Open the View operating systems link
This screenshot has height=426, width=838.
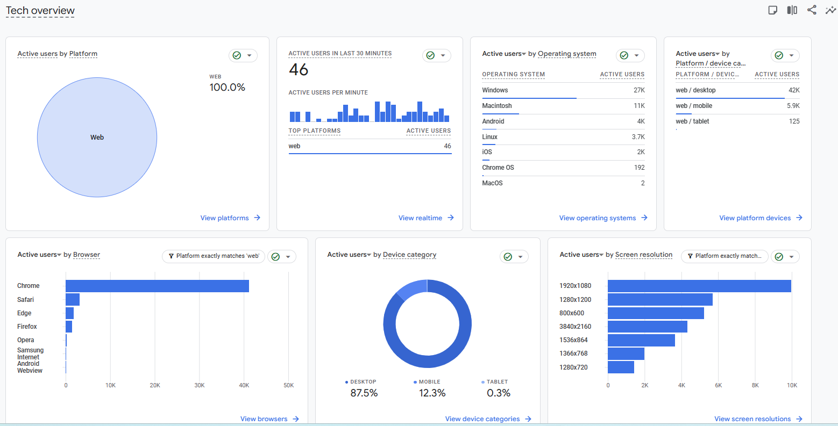click(x=597, y=218)
